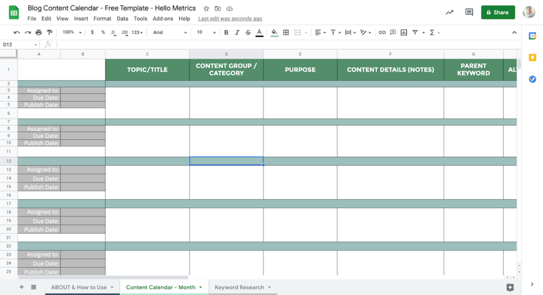Insert a chart

coord(404,32)
